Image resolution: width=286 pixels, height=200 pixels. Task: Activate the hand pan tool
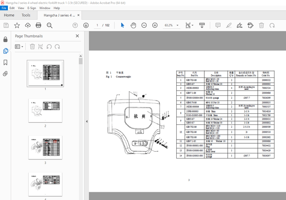click(133, 25)
